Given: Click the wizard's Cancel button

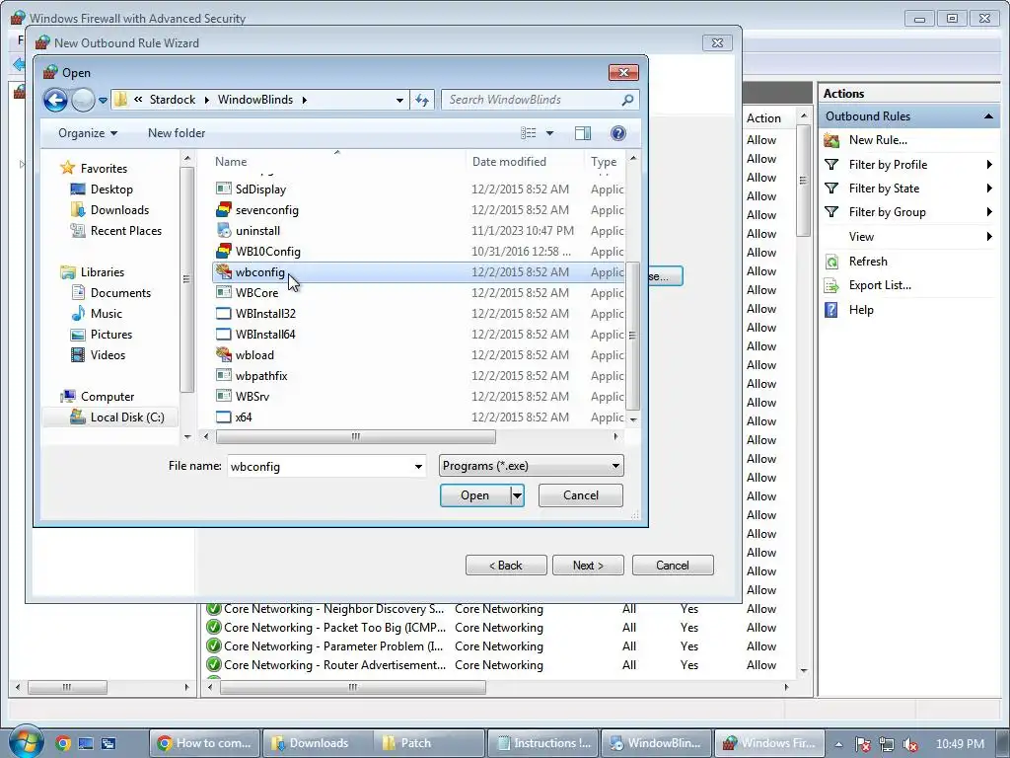Looking at the screenshot, I should point(673,566).
